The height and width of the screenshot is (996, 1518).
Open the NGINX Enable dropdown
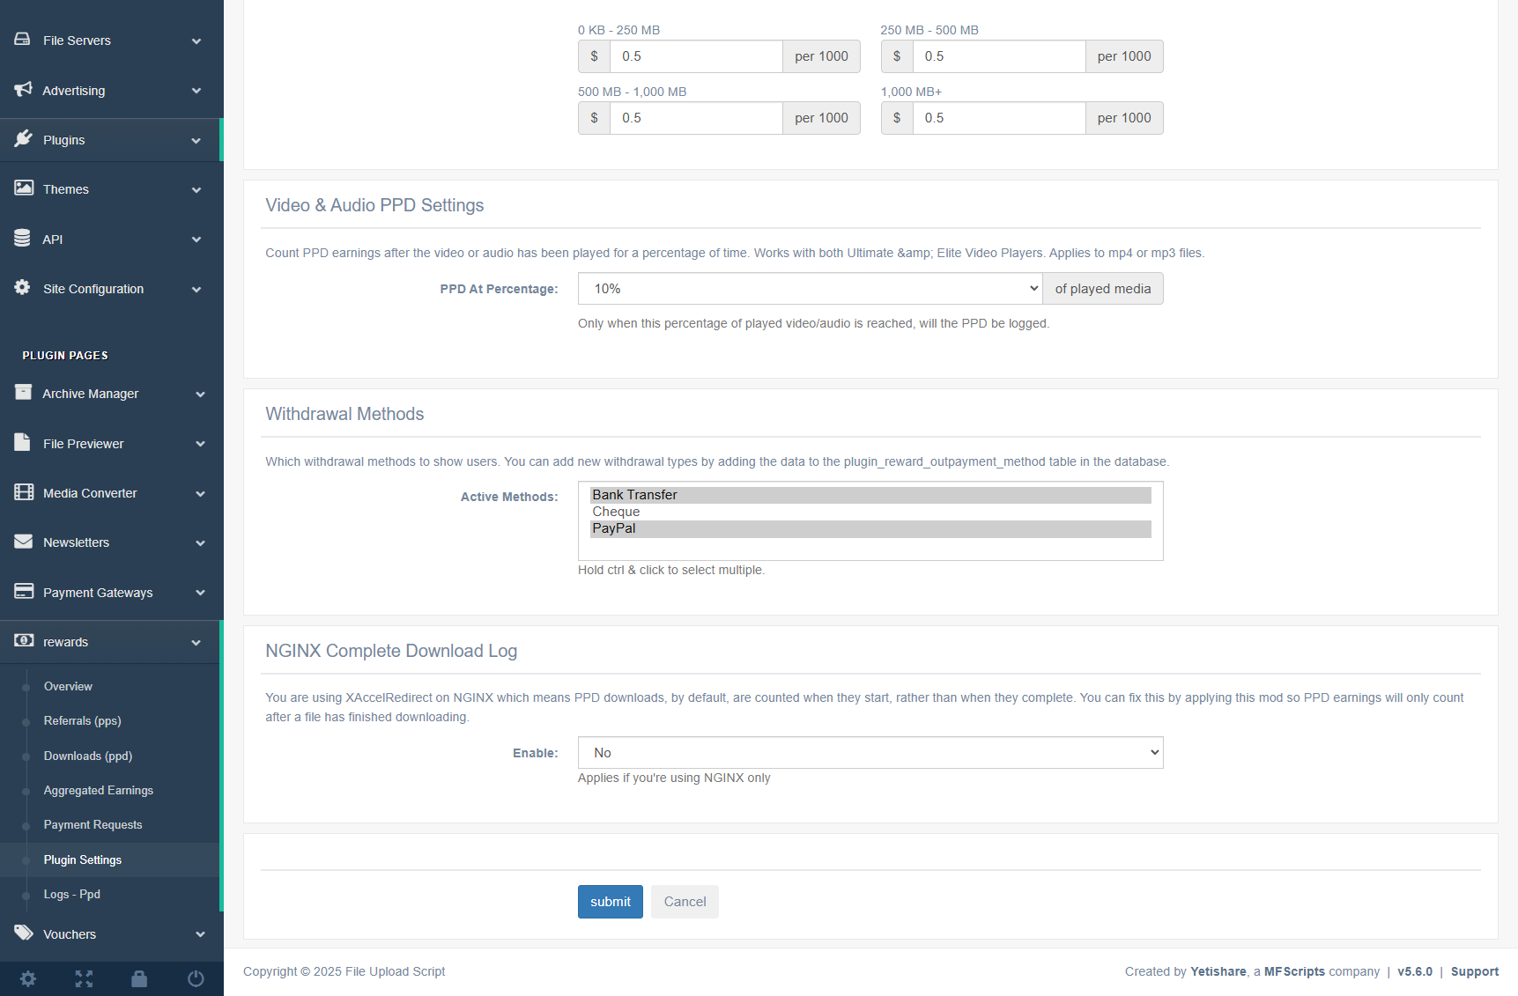870,753
